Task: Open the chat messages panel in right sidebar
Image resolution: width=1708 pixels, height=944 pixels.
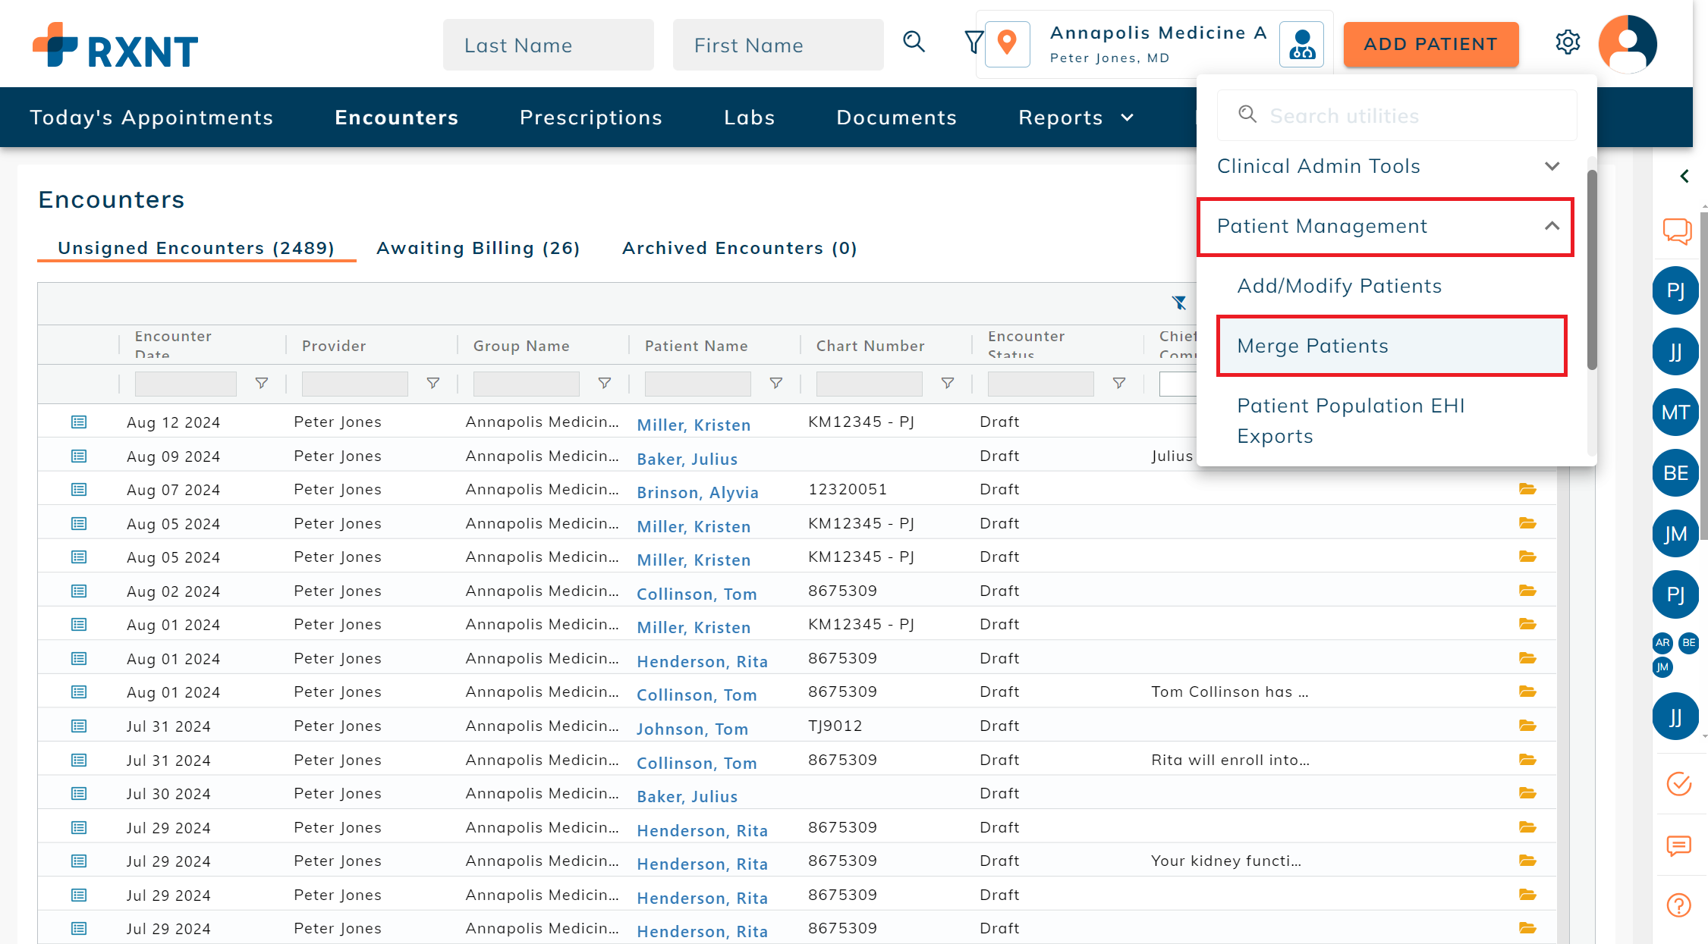Action: (x=1677, y=231)
